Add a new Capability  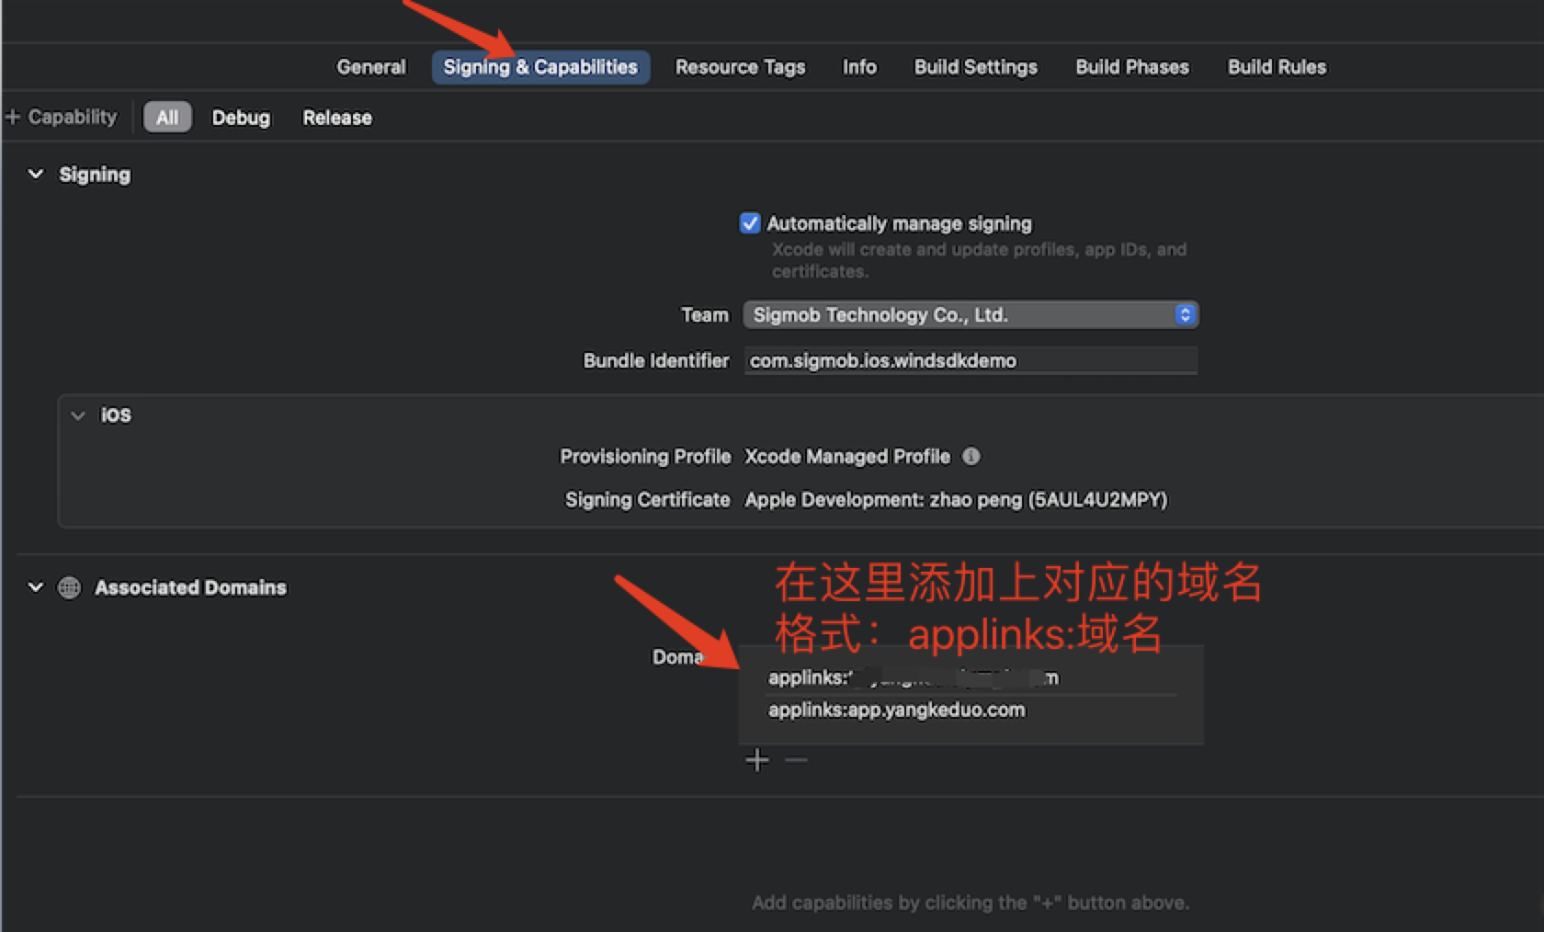62,118
